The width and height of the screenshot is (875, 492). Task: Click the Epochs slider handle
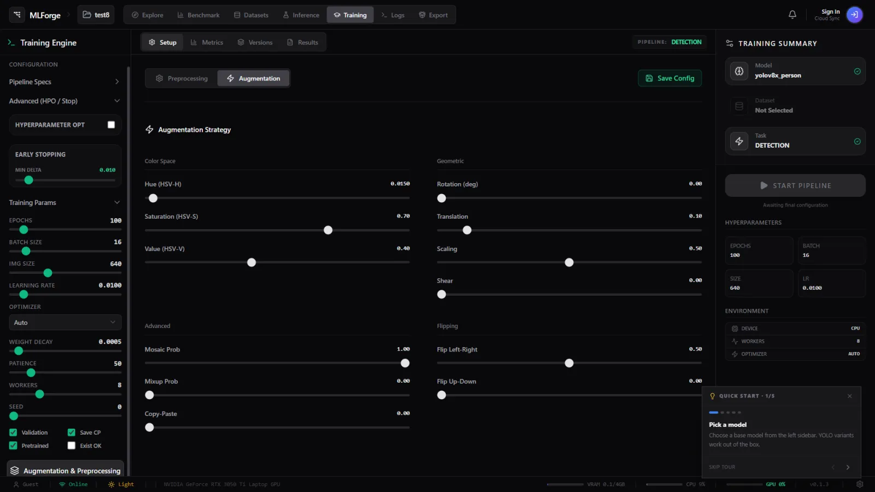pyautogui.click(x=24, y=230)
